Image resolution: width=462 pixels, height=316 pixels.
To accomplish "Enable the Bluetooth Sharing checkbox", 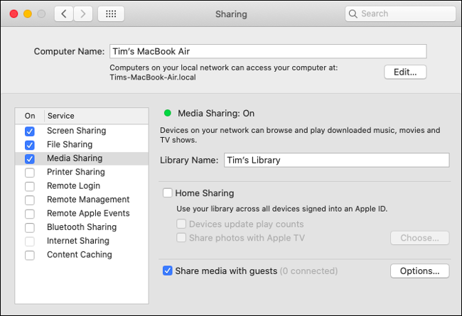I will pyautogui.click(x=30, y=227).
